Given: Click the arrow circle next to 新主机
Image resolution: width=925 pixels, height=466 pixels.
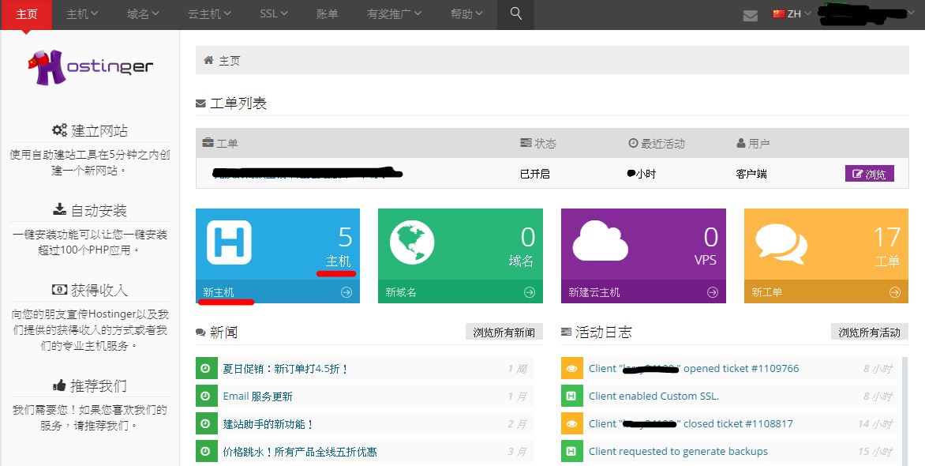Looking at the screenshot, I should click(x=346, y=291).
